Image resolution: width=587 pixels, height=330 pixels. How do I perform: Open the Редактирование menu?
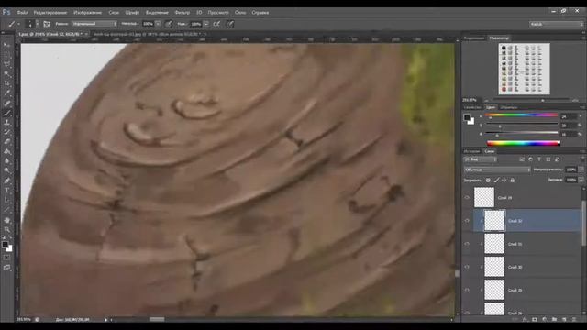click(x=50, y=12)
